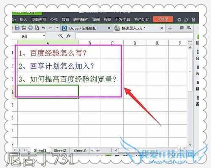The image size is (211, 168).
Task: Select column F header
Action: (178, 43)
